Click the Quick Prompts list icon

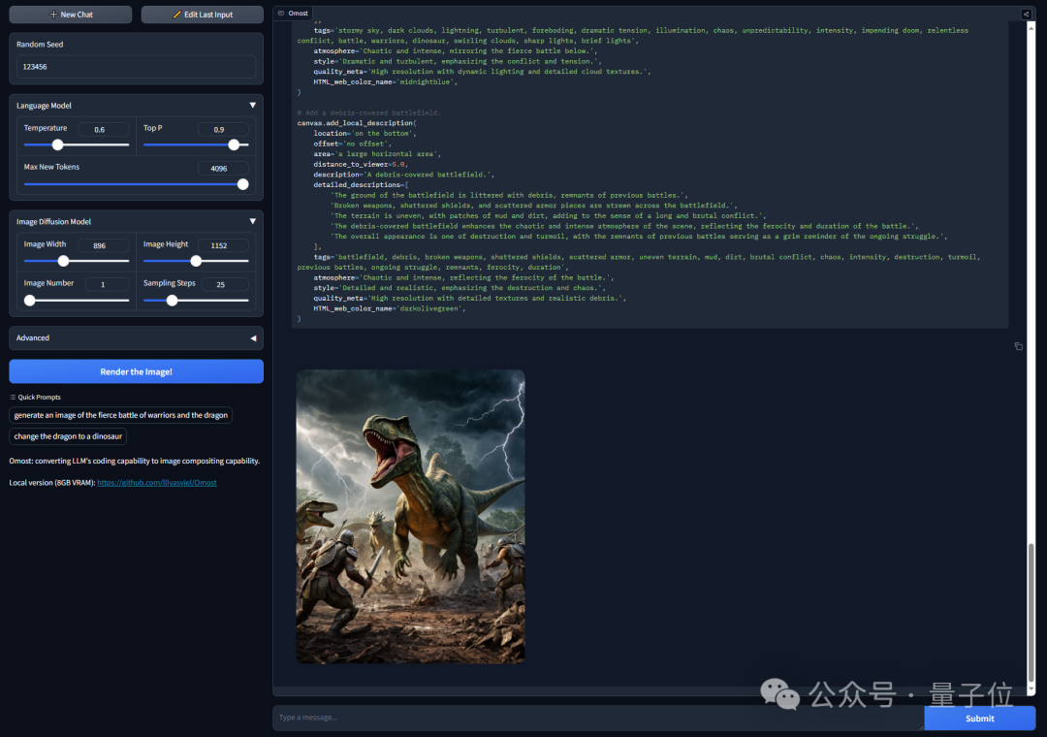13,397
